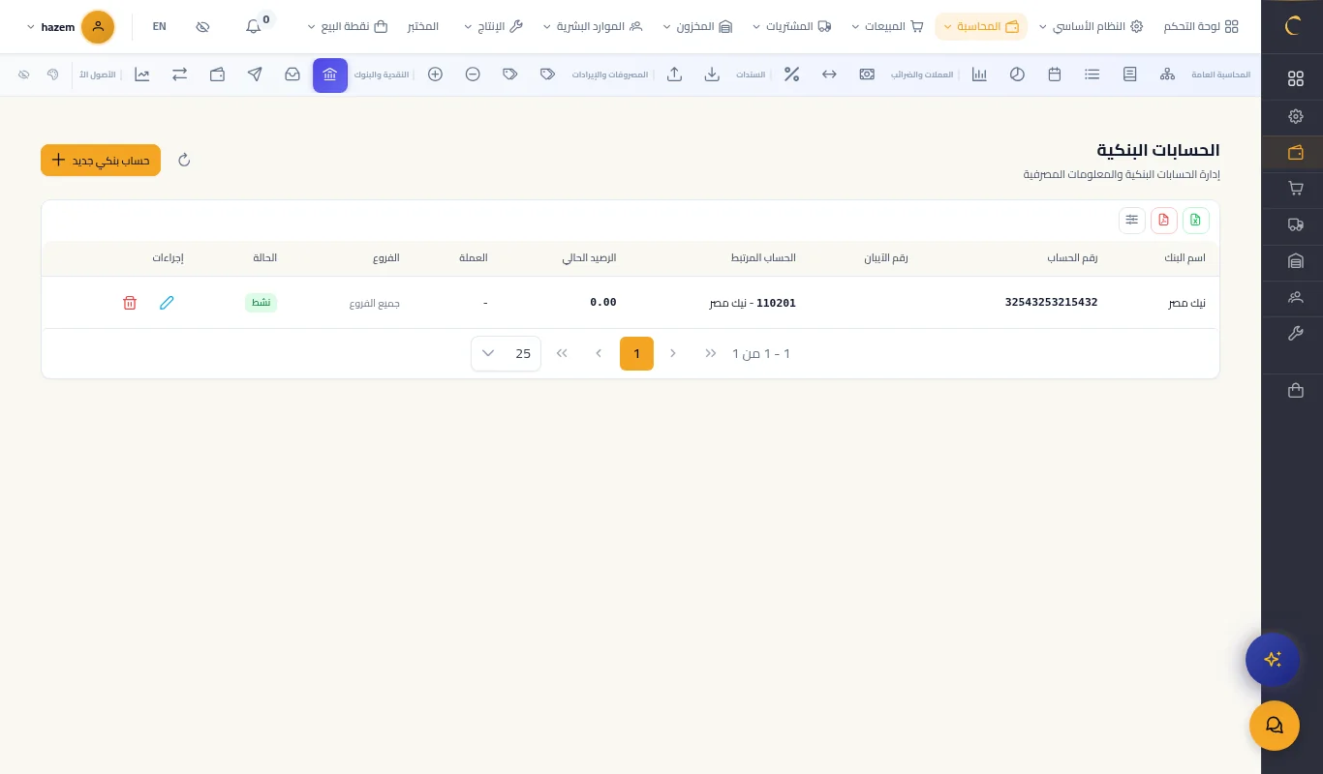
Task: Click the حساب بنكي جديد button
Action: [x=101, y=160]
